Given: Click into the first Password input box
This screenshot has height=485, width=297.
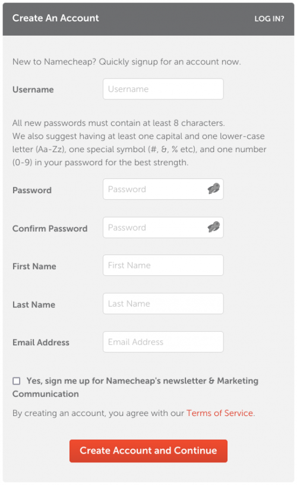Looking at the screenshot, I should (x=163, y=189).
